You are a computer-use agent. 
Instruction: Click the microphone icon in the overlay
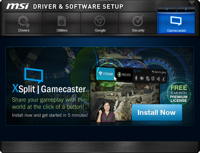(x=136, y=78)
